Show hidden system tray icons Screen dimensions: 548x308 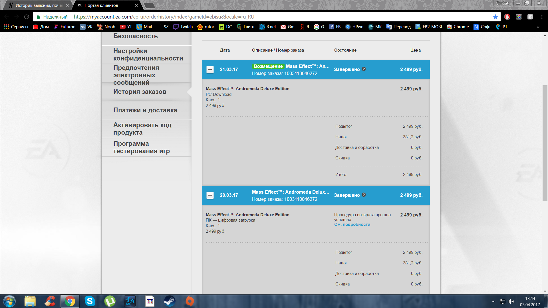493,301
